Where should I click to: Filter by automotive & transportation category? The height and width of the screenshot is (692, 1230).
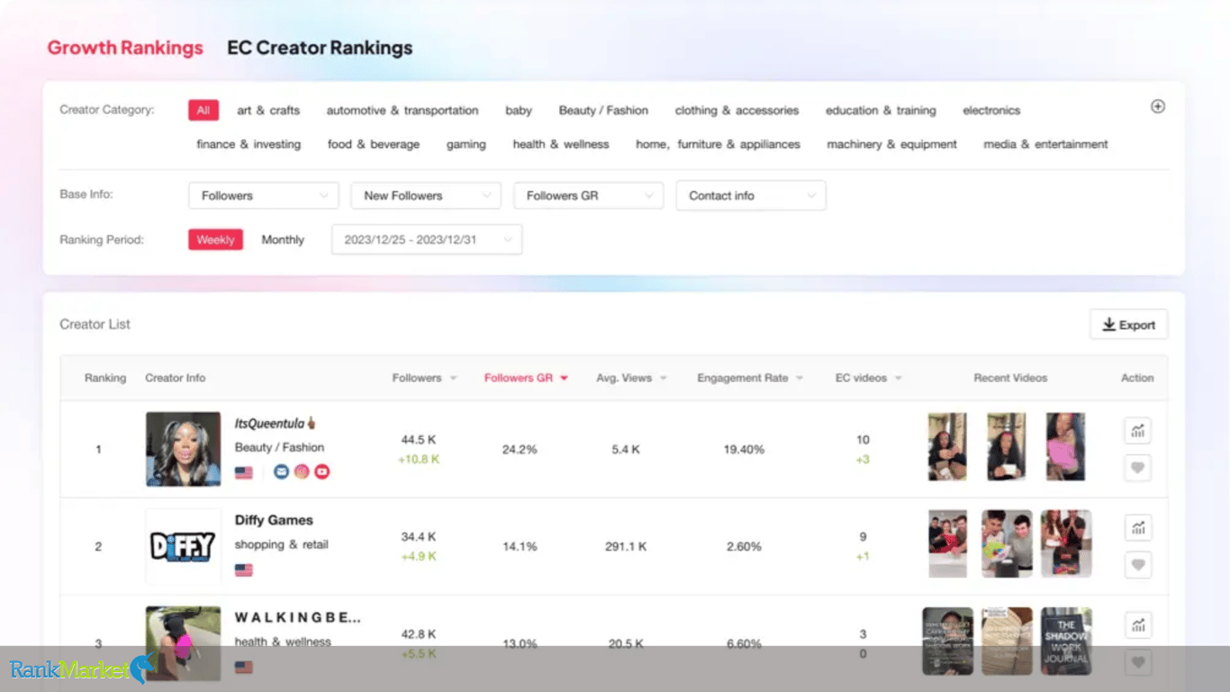pyautogui.click(x=402, y=110)
